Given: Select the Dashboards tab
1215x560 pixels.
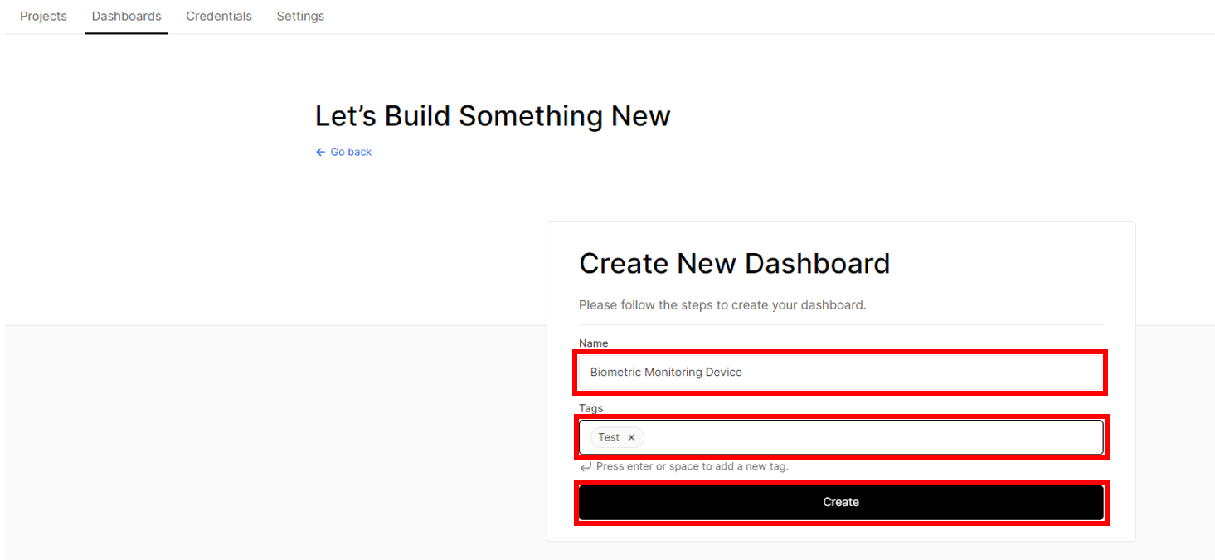Looking at the screenshot, I should click(126, 16).
